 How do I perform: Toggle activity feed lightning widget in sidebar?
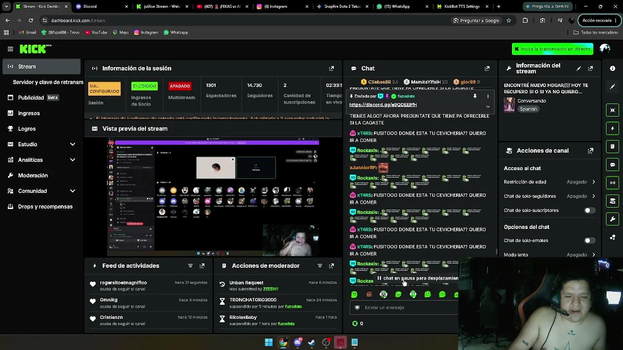click(613, 128)
